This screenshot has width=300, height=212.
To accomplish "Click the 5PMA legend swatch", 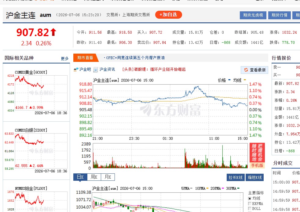I will [191, 188].
